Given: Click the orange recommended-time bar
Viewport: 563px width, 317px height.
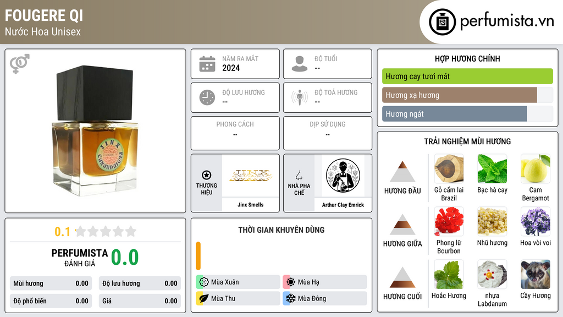Looking at the screenshot, I should point(198,256).
